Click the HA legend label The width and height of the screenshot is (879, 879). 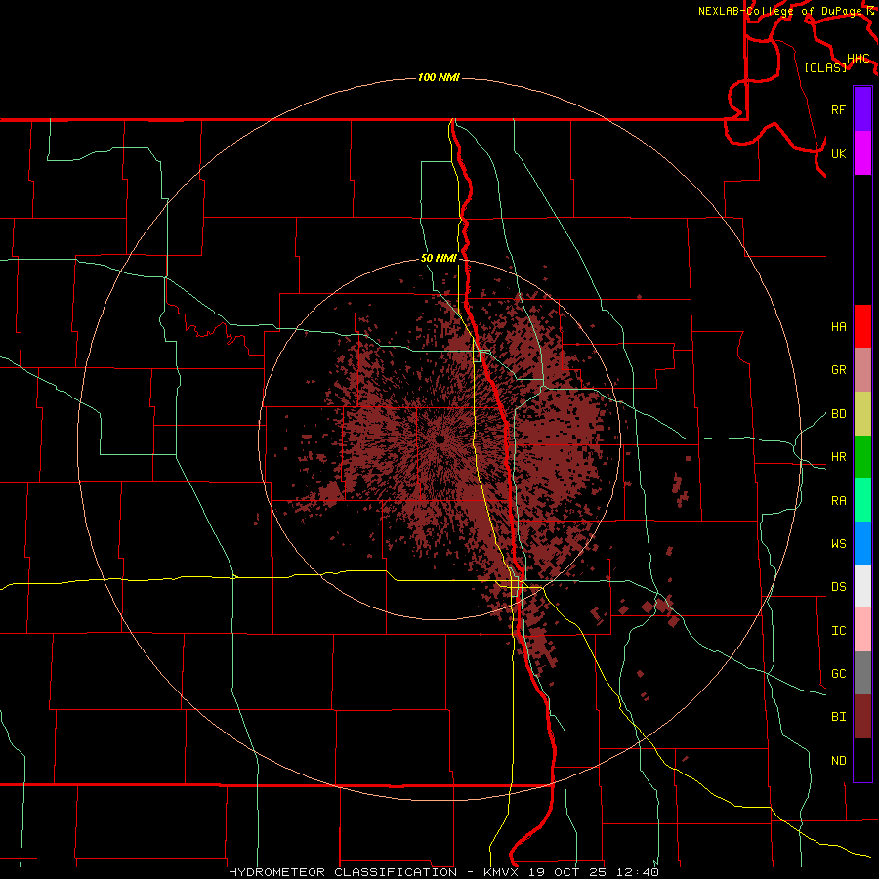click(838, 326)
